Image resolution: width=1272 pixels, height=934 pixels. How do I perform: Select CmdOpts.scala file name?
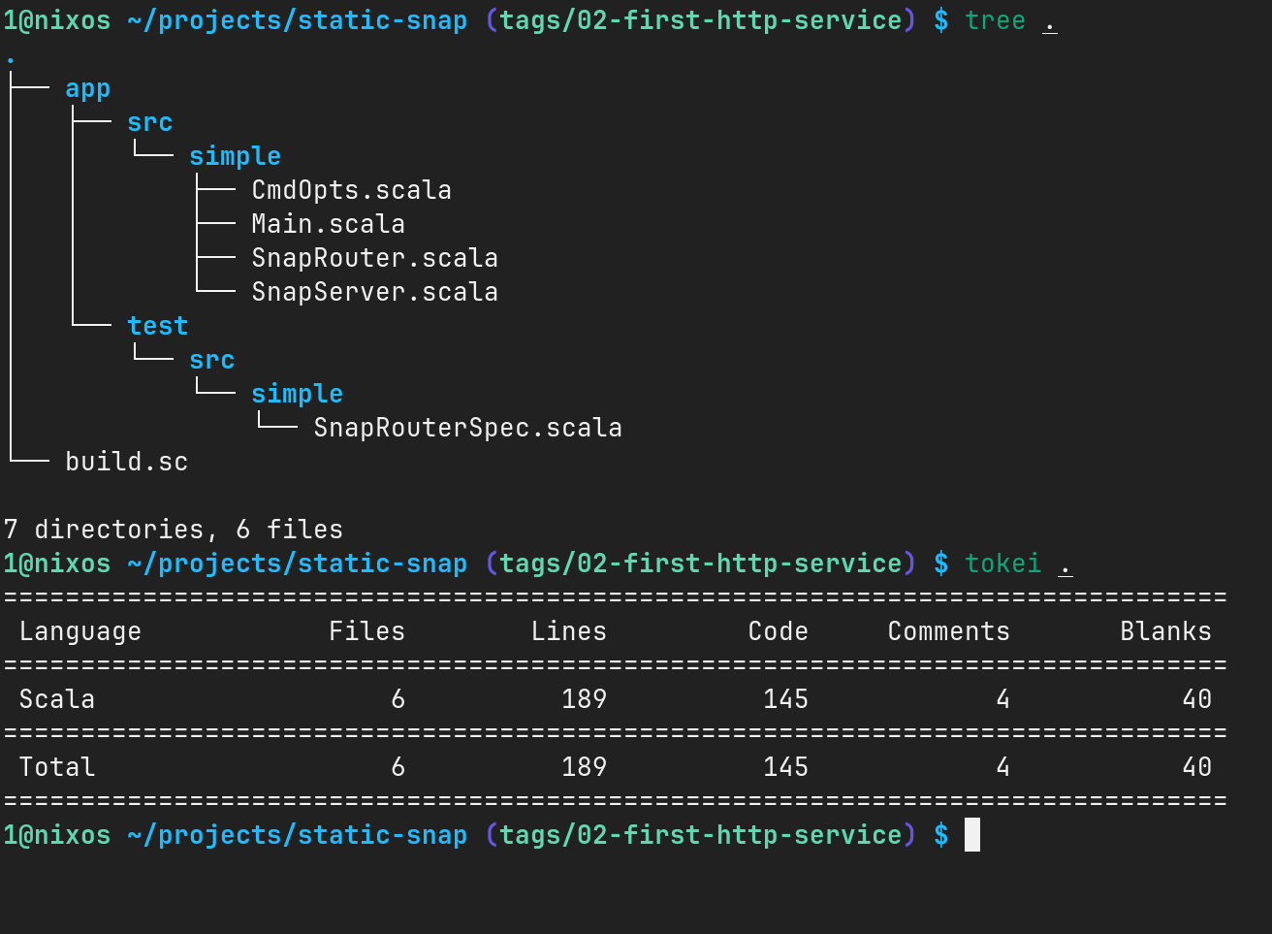pos(351,190)
